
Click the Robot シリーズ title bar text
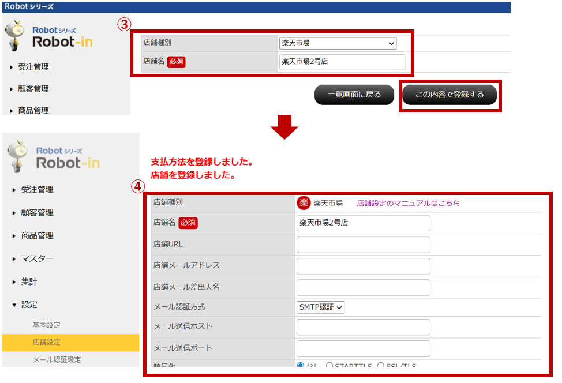(29, 6)
